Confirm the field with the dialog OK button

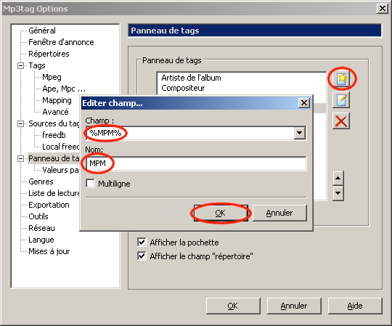pos(220,213)
